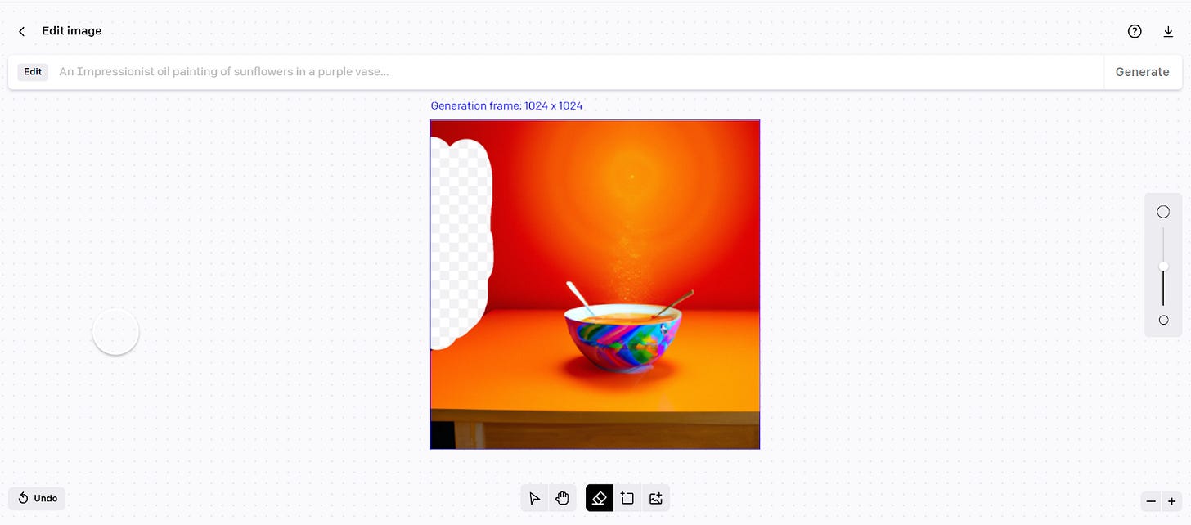Adjust the brush size slider handle
This screenshot has height=525, width=1191.
tap(1163, 267)
